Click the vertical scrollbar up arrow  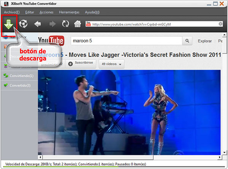(x=224, y=35)
